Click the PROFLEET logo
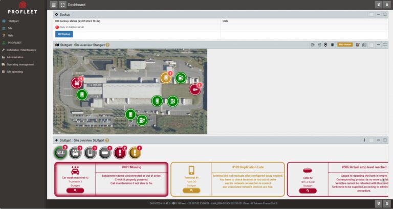 point(23,8)
